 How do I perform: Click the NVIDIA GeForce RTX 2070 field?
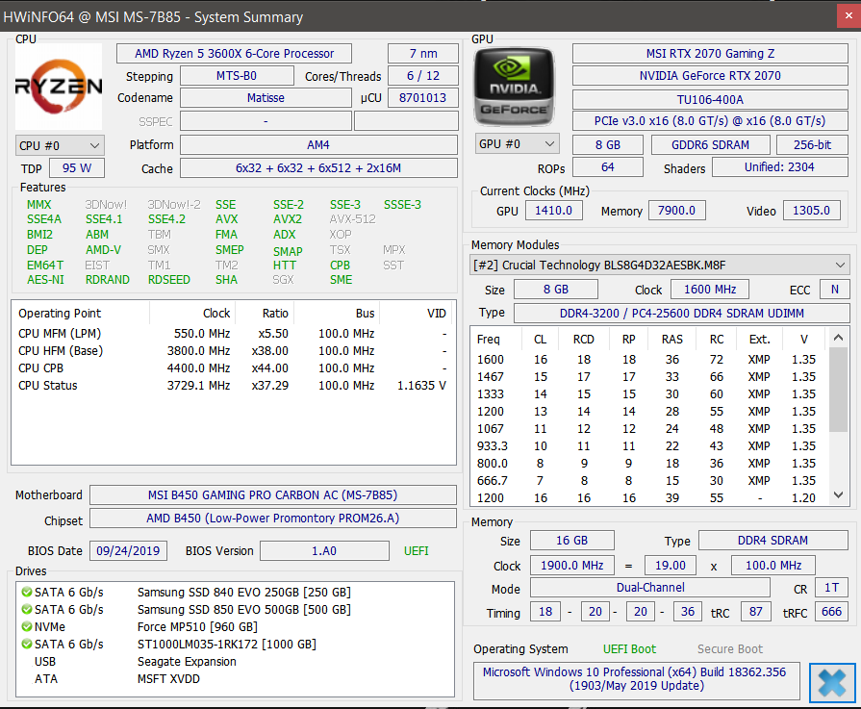coord(711,76)
